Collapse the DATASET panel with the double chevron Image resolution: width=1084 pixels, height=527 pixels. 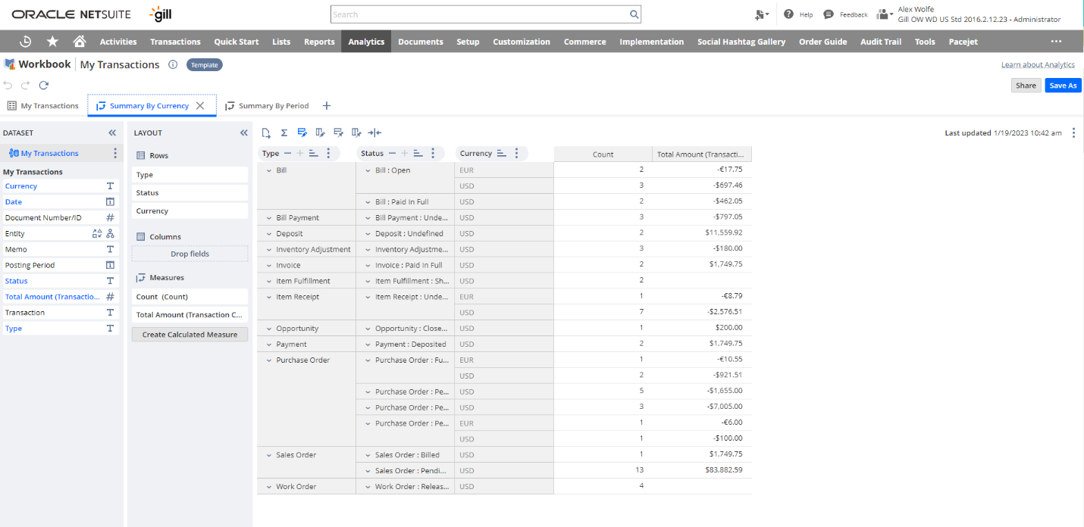tap(111, 133)
